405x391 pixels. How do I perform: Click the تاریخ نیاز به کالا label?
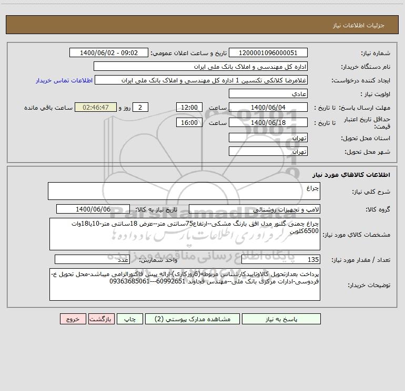coord(157,209)
